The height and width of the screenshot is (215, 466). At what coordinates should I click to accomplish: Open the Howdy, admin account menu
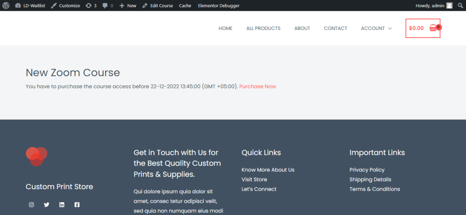(x=434, y=5)
